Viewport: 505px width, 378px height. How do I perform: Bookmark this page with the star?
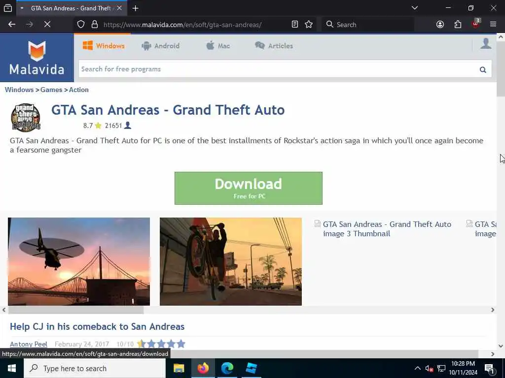tap(309, 25)
